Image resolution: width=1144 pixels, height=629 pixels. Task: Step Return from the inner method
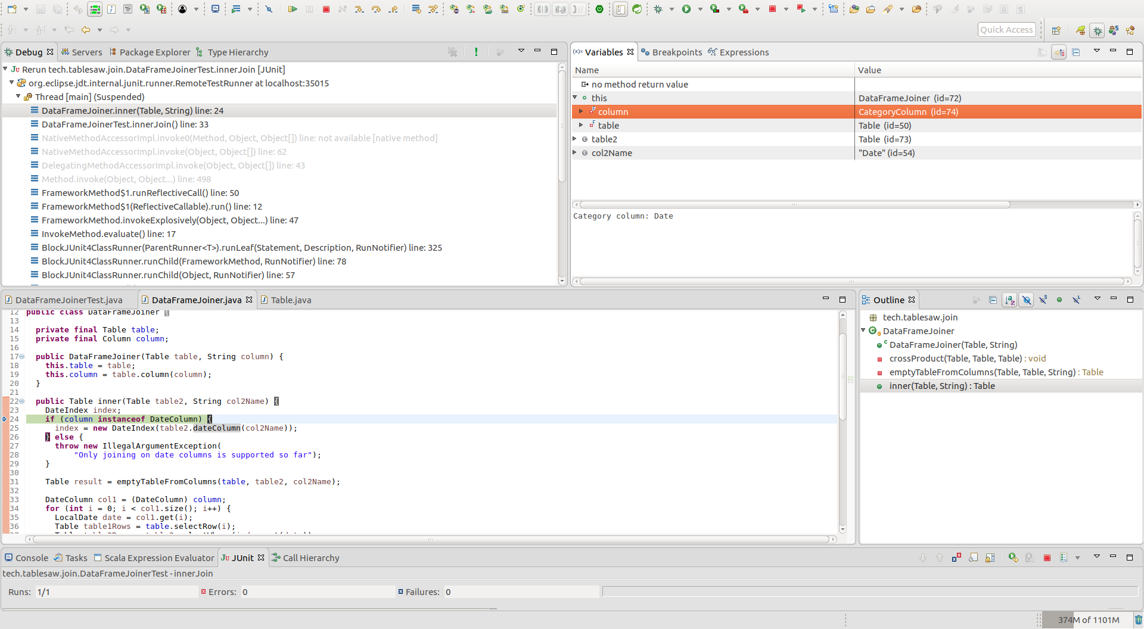click(x=393, y=9)
